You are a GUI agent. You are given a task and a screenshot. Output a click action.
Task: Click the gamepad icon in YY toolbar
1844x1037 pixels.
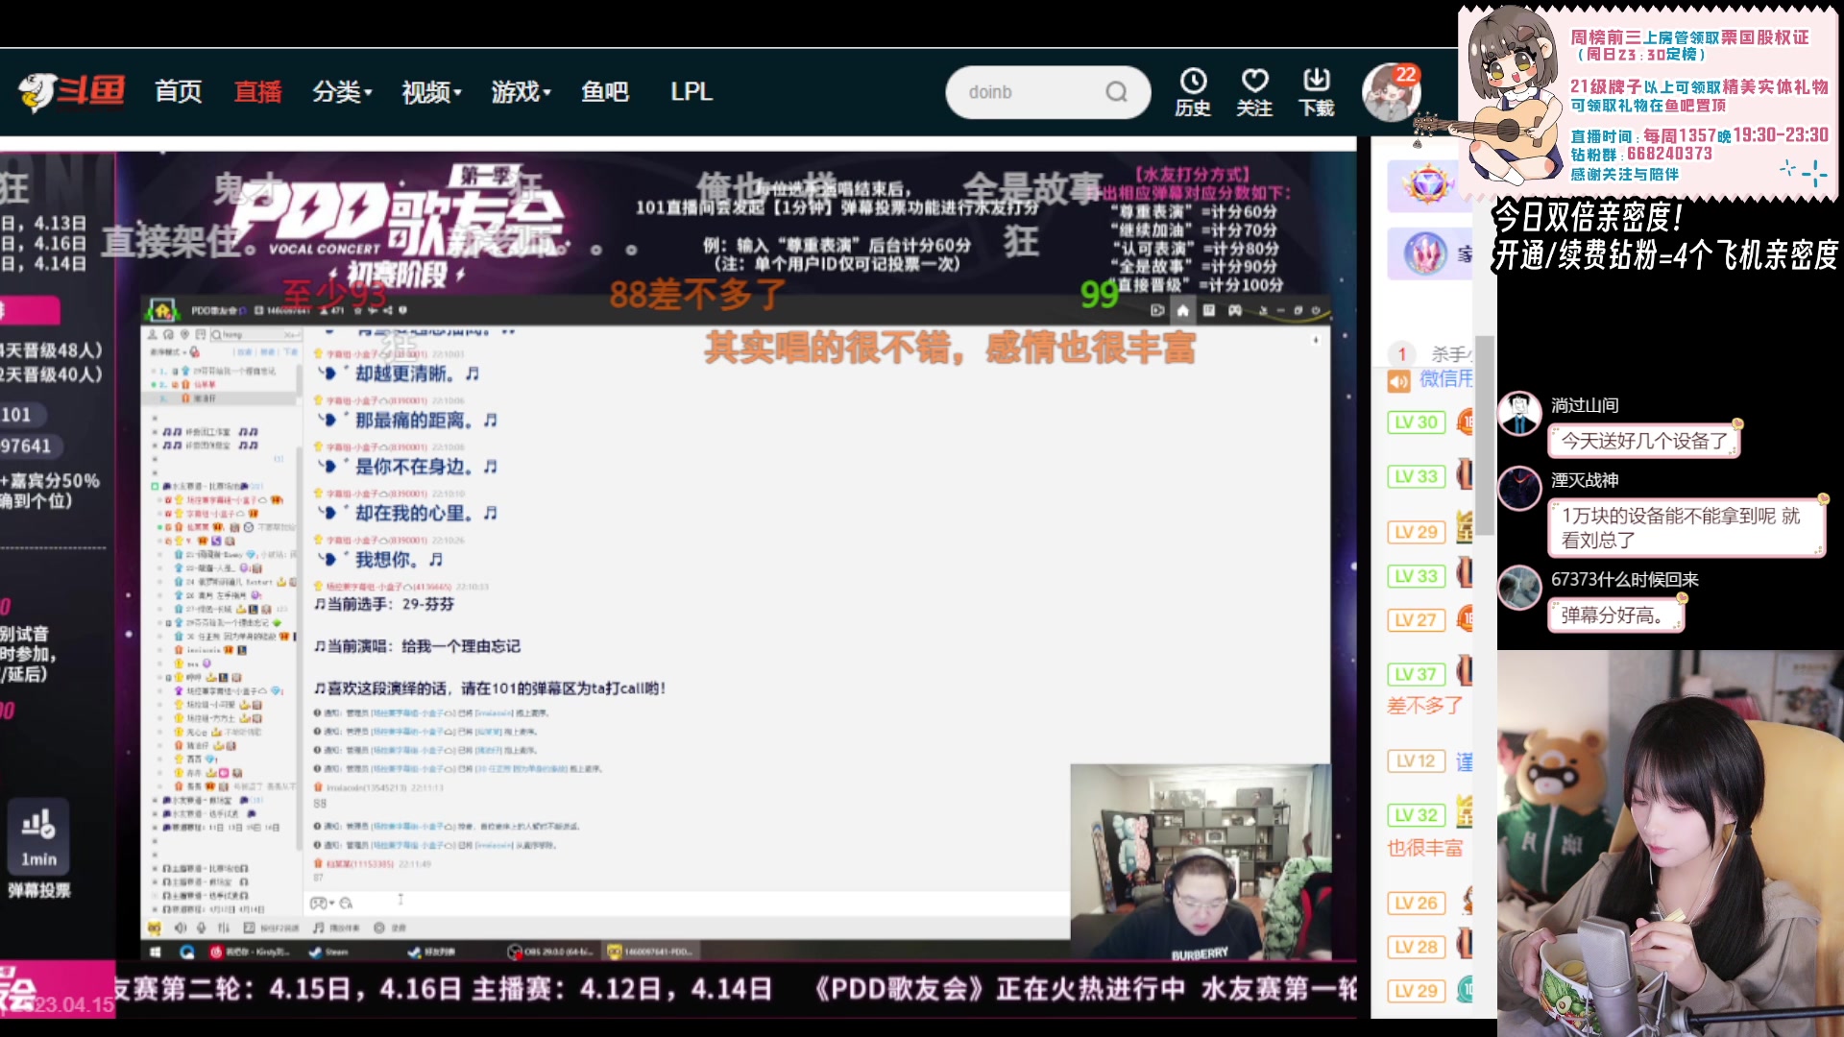pos(1235,310)
